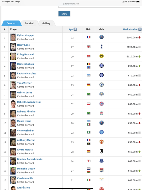142x190 pixels.
Task: Click the Tottenham crest next to Harry Kane
Action: tap(101, 47)
